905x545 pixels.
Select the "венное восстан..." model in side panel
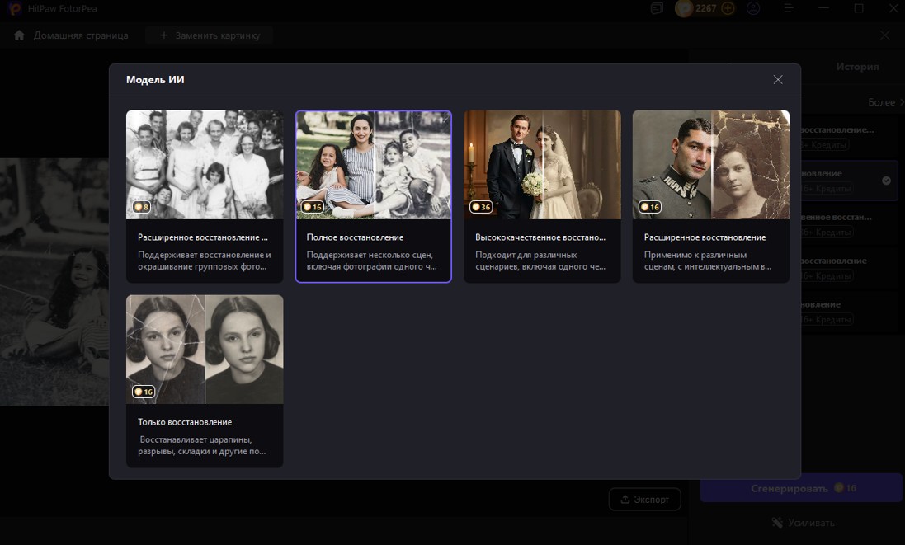(x=851, y=224)
